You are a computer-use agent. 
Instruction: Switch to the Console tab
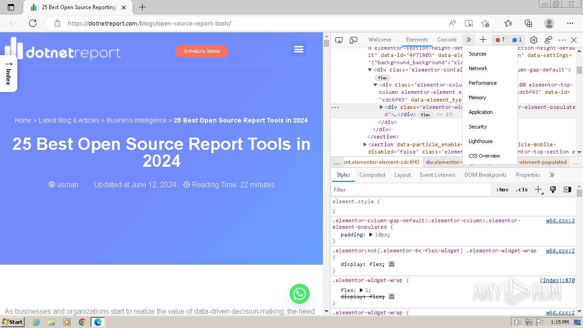point(447,40)
